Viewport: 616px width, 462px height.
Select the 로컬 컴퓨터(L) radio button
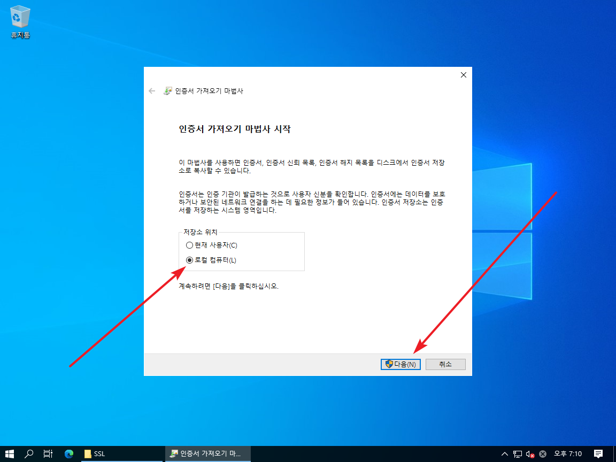pos(211,260)
